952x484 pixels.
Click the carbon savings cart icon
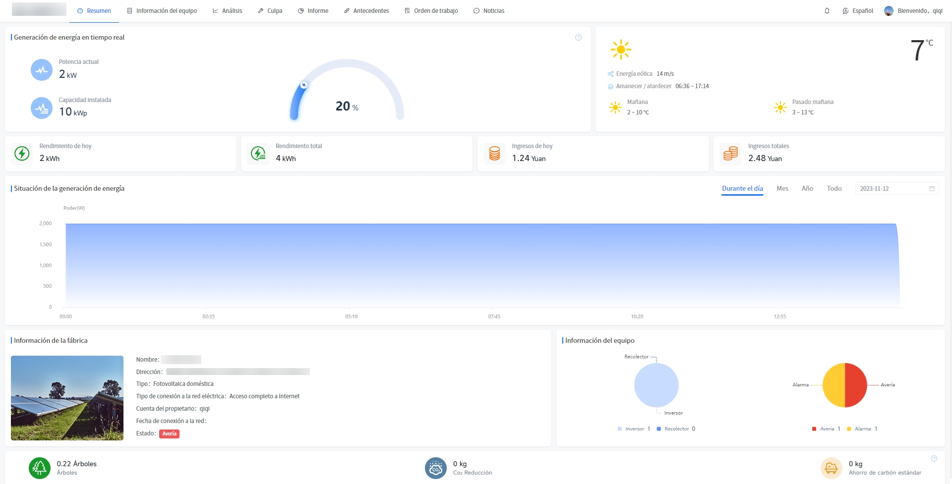tap(832, 468)
